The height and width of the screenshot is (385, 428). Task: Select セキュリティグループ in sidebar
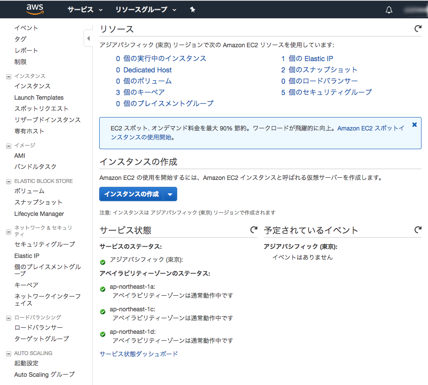coord(45,244)
